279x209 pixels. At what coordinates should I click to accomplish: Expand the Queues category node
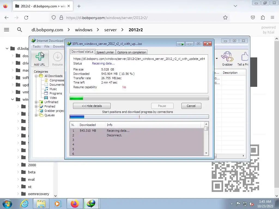36,115
